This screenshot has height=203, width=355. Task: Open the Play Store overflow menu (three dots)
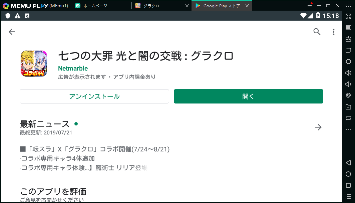[333, 32]
